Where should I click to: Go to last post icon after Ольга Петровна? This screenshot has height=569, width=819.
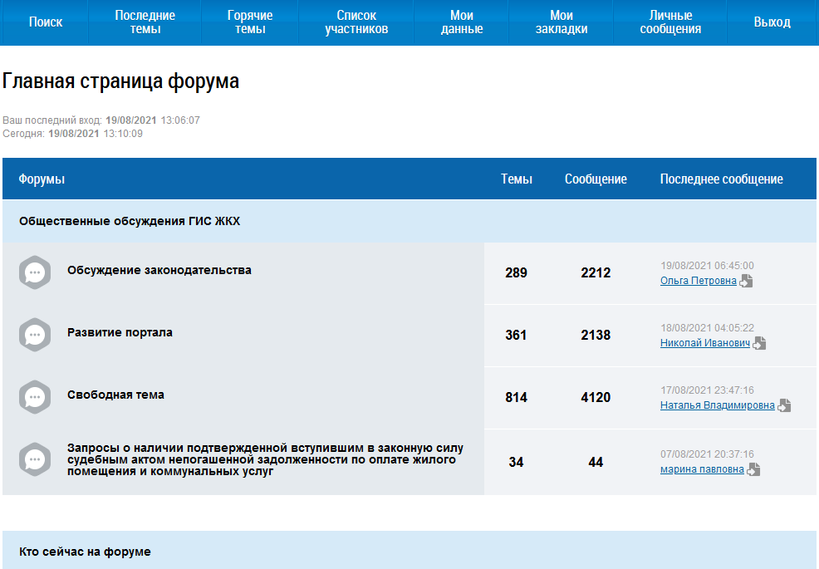pyautogui.click(x=746, y=281)
